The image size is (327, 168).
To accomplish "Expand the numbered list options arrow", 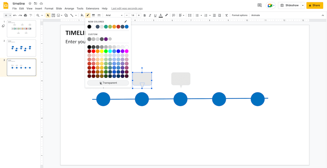I will [x=210, y=15].
